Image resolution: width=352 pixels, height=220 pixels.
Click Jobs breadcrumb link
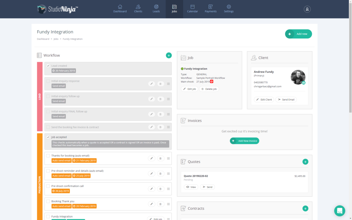tap(56, 39)
